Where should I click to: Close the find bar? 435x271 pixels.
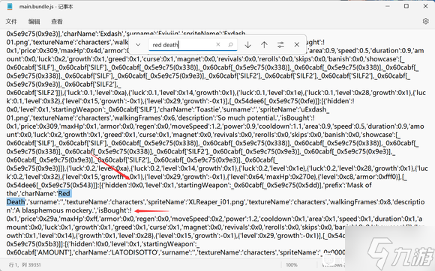pos(296,45)
